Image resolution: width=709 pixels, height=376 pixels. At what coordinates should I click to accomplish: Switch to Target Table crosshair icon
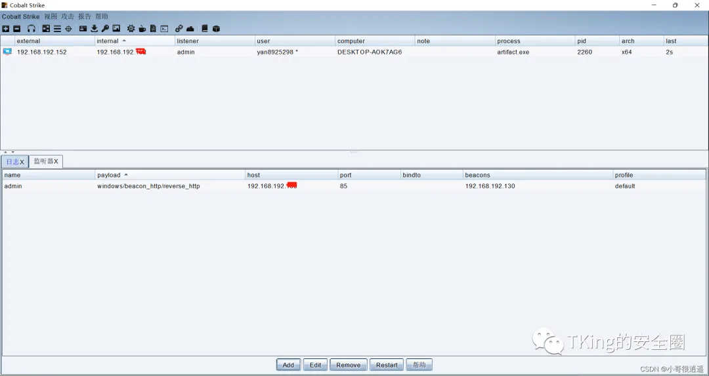(x=68, y=28)
